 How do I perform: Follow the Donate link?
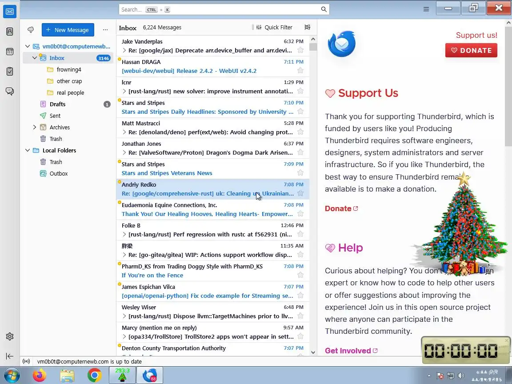pyautogui.click(x=341, y=208)
